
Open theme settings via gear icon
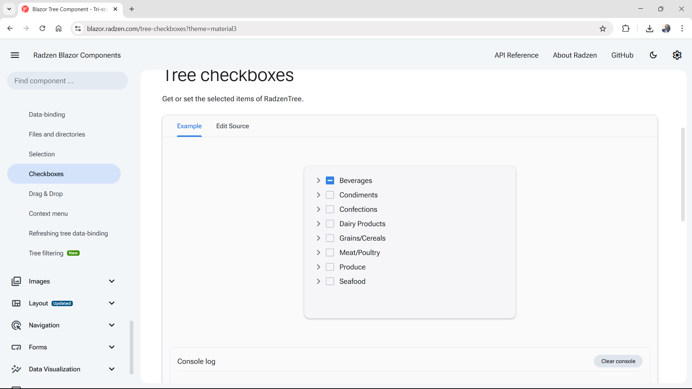point(677,55)
